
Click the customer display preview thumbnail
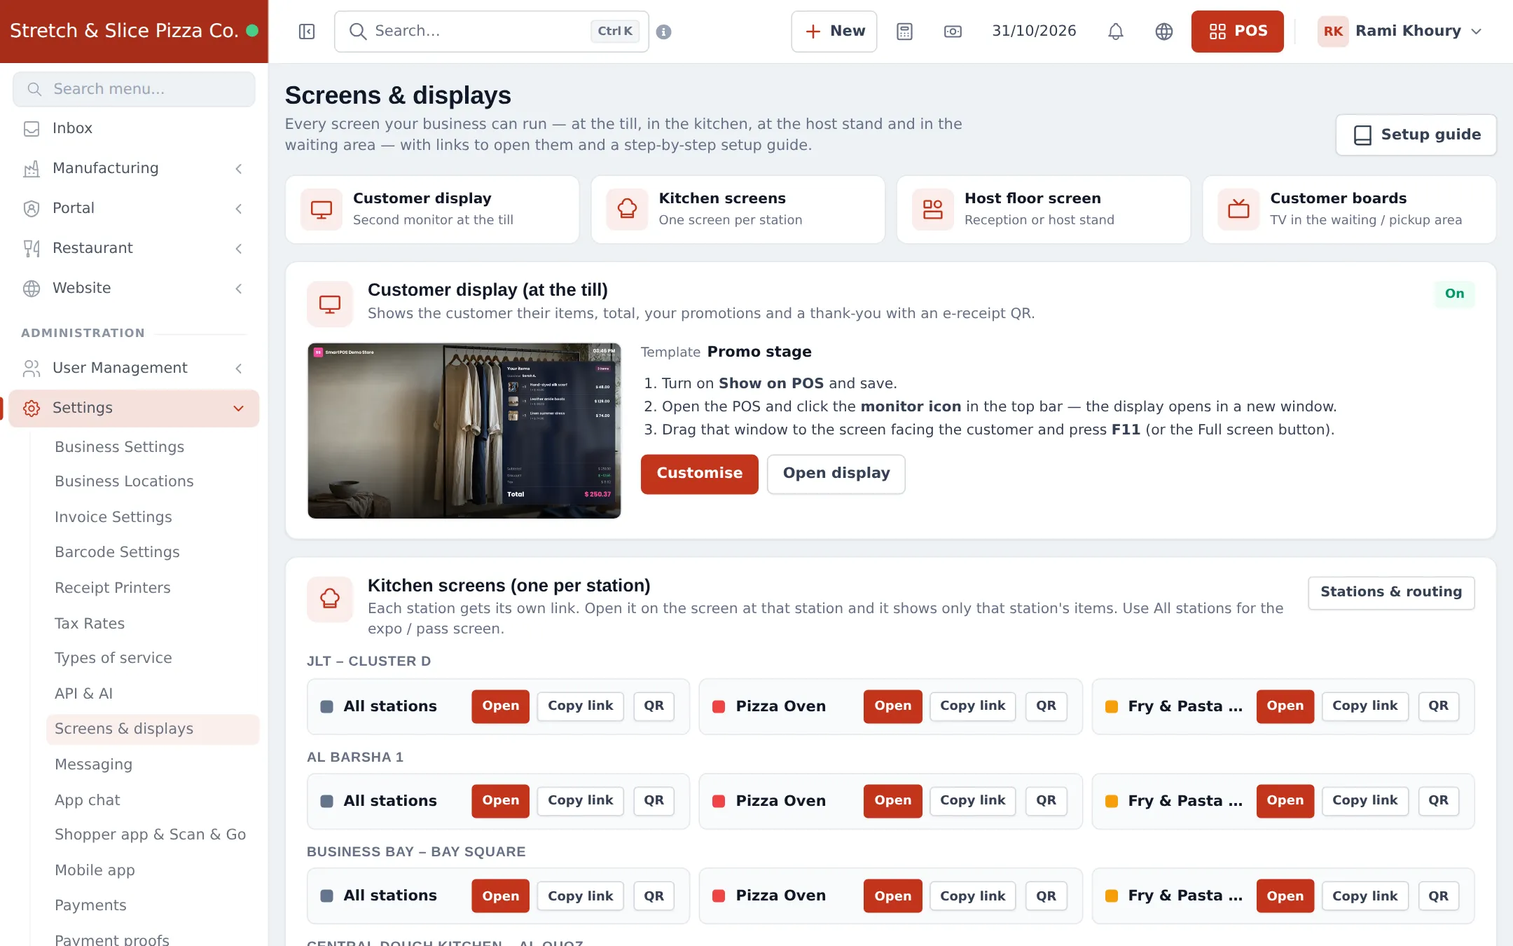464,430
